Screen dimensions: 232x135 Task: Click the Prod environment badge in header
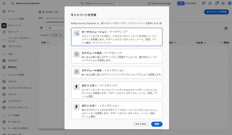[181, 3]
